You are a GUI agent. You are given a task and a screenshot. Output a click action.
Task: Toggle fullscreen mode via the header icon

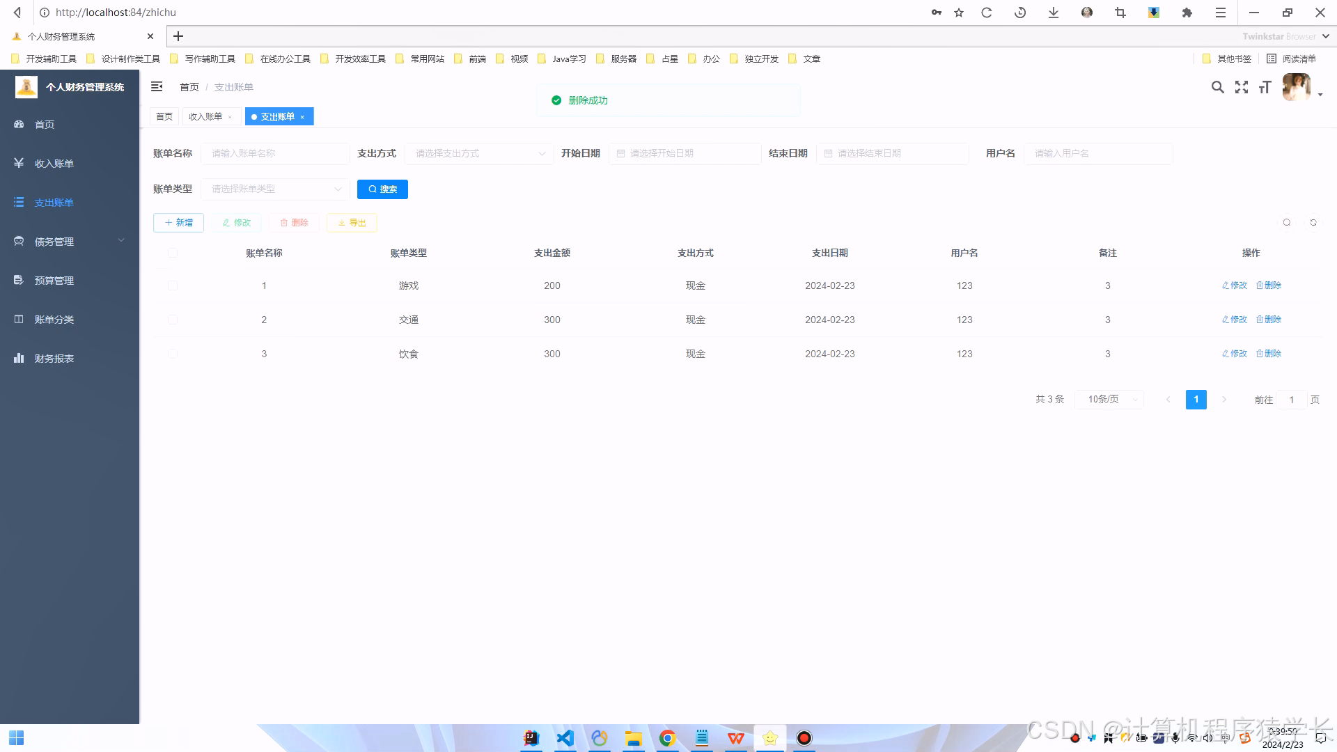[1241, 87]
